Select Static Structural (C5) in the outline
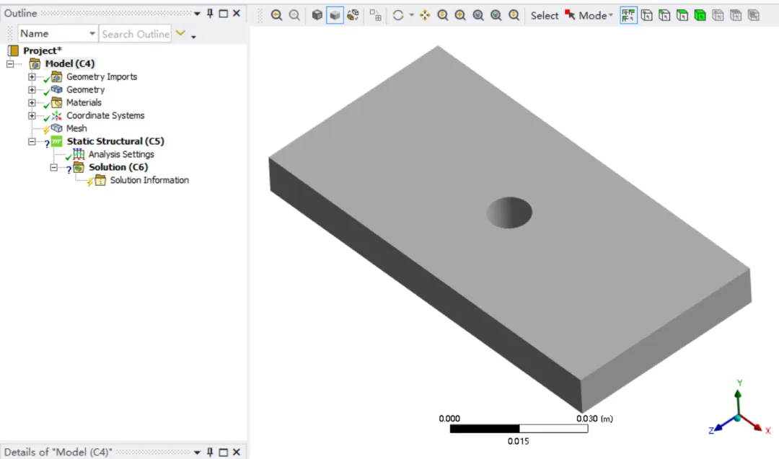 115,141
